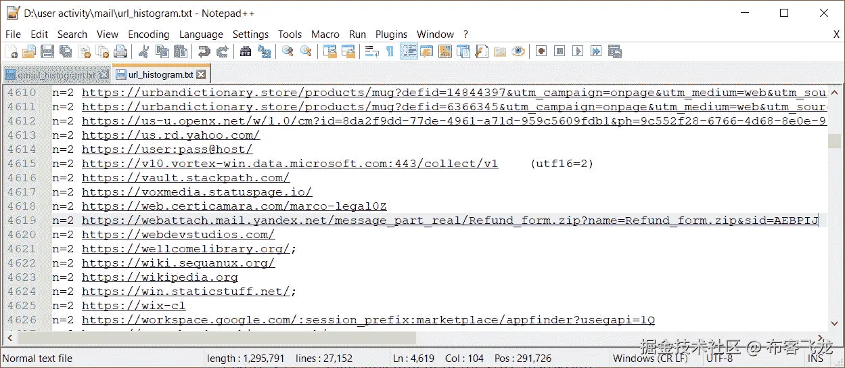Select the url_histogram.txt tab
845x368 pixels.
[161, 74]
